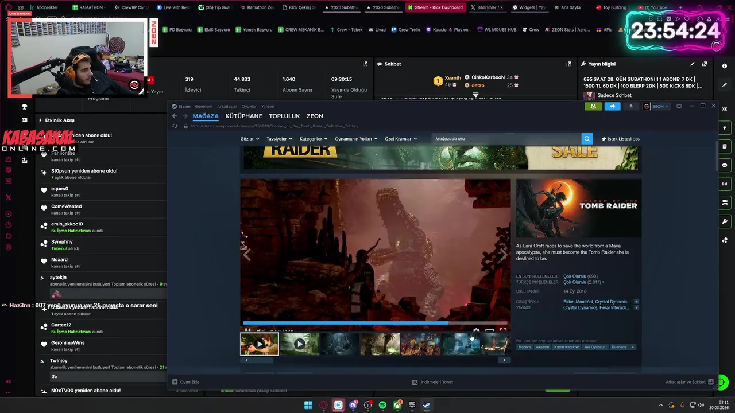Viewport: 735px width, 413px height.
Task: Click Oyun Ekle button
Action: 185,382
